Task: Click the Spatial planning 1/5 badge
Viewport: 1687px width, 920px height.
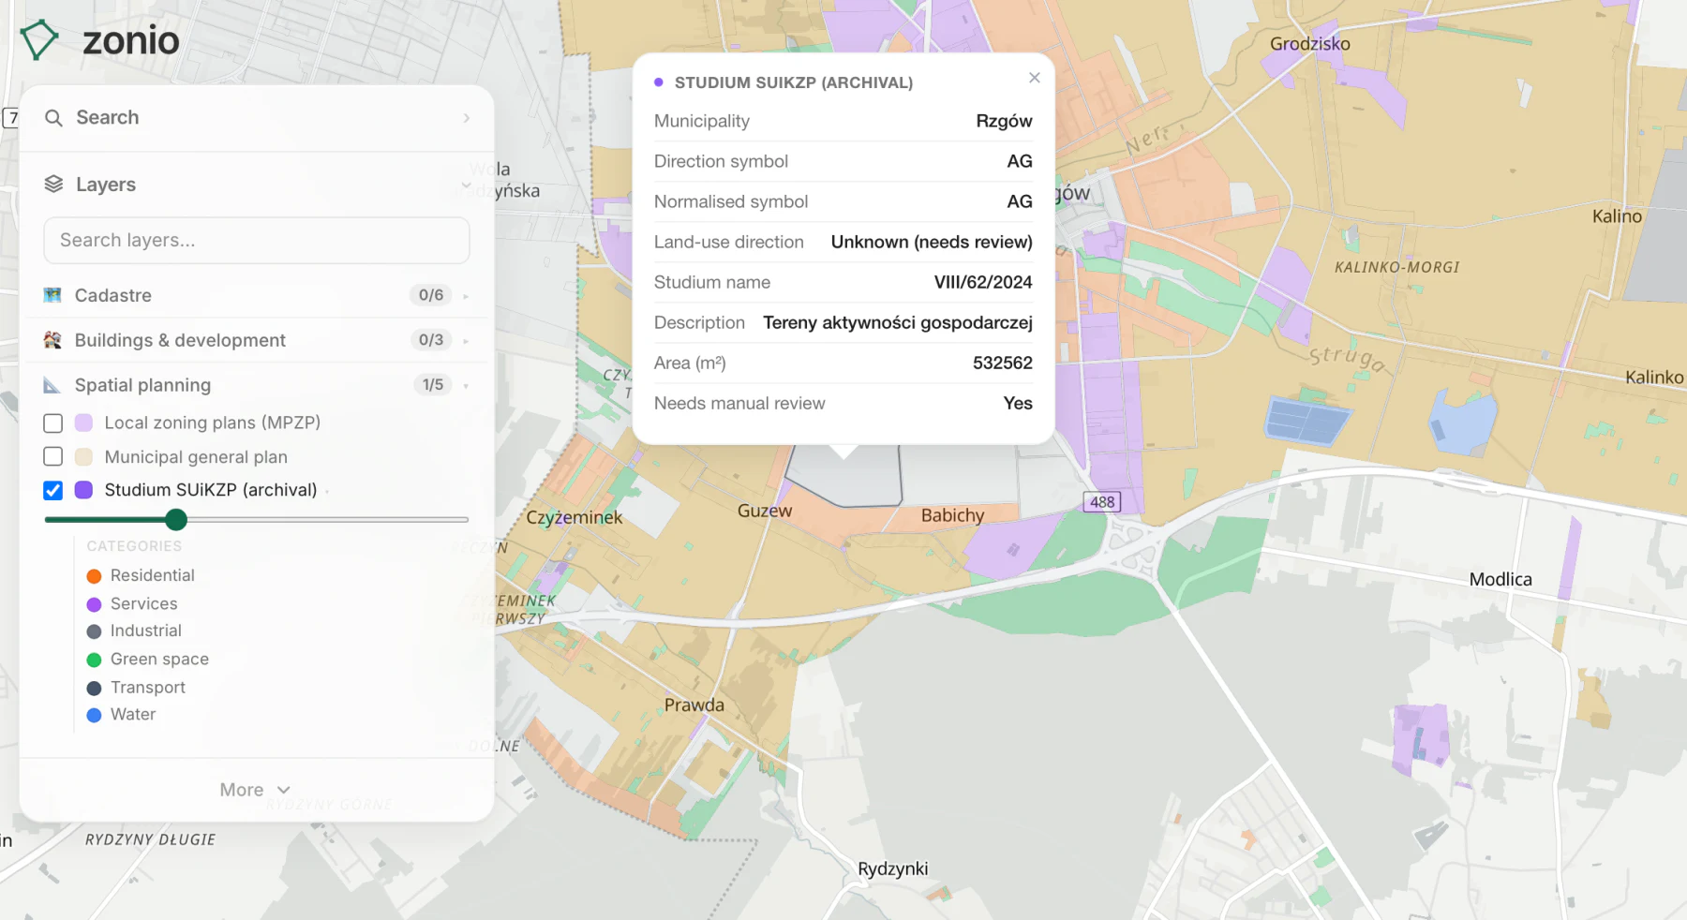Action: tap(432, 385)
